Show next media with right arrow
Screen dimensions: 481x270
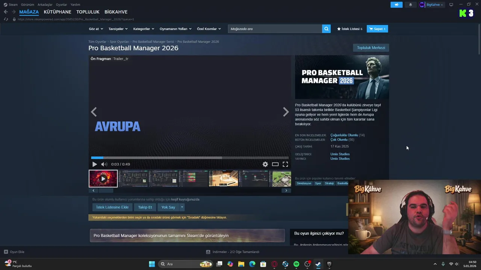click(286, 112)
